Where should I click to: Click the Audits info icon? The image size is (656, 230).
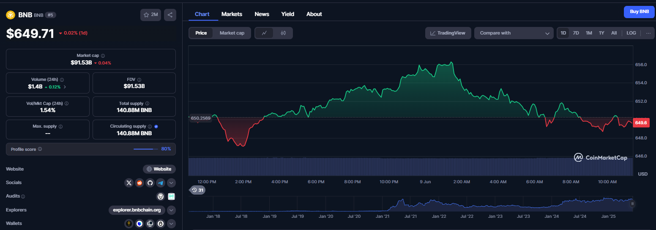coord(23,196)
